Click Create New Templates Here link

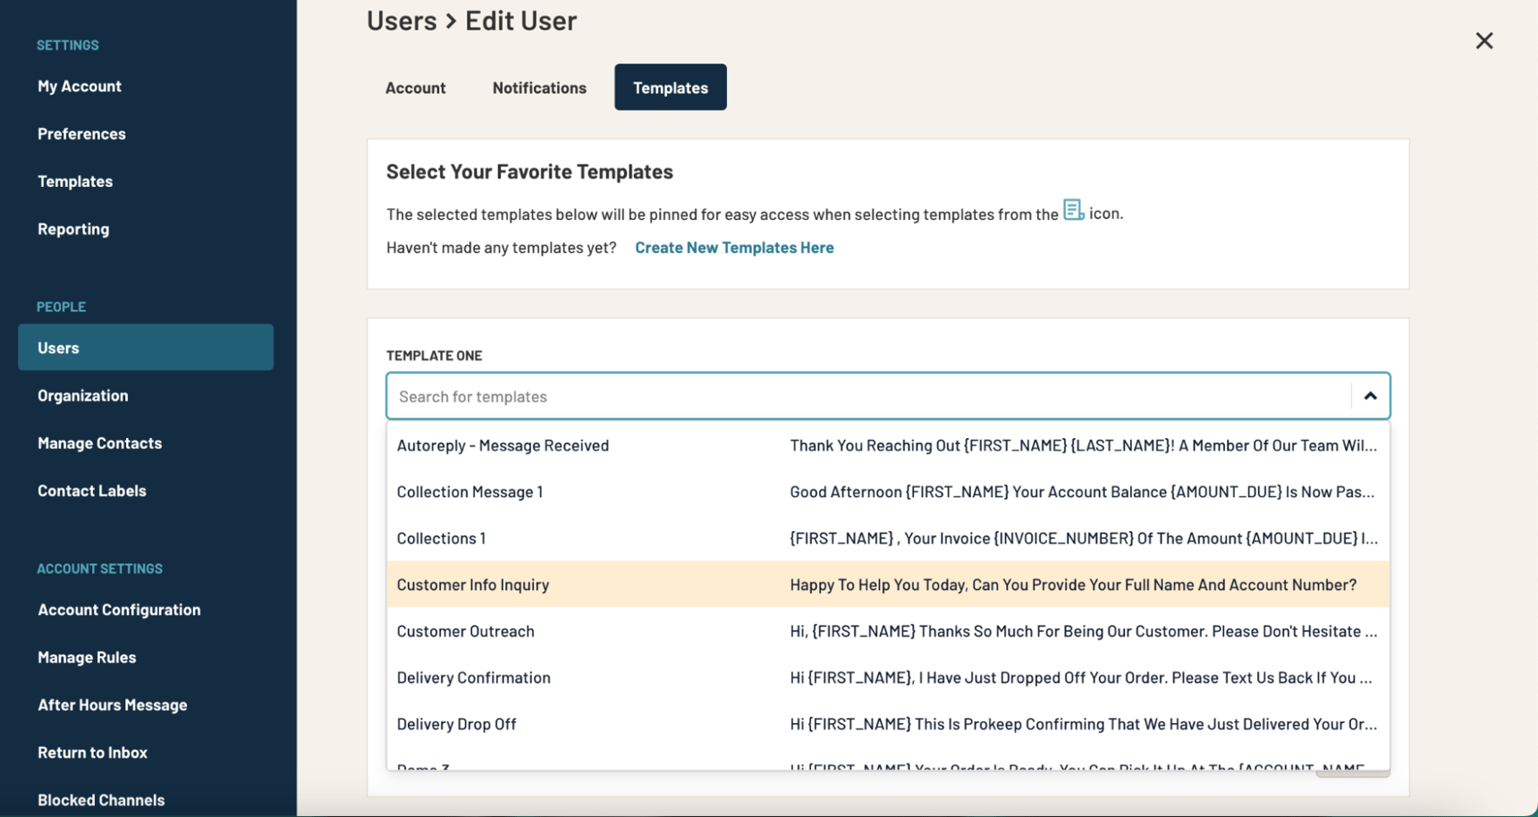(734, 248)
